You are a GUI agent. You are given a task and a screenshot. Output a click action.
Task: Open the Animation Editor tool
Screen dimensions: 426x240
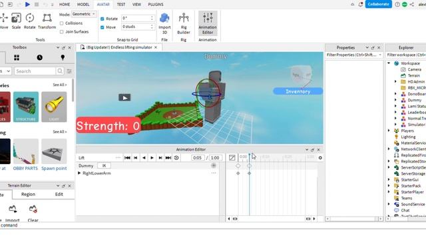(x=208, y=23)
